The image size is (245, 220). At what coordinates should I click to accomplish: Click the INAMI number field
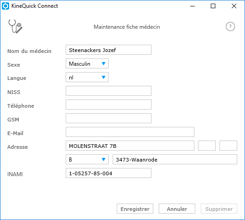(109, 173)
